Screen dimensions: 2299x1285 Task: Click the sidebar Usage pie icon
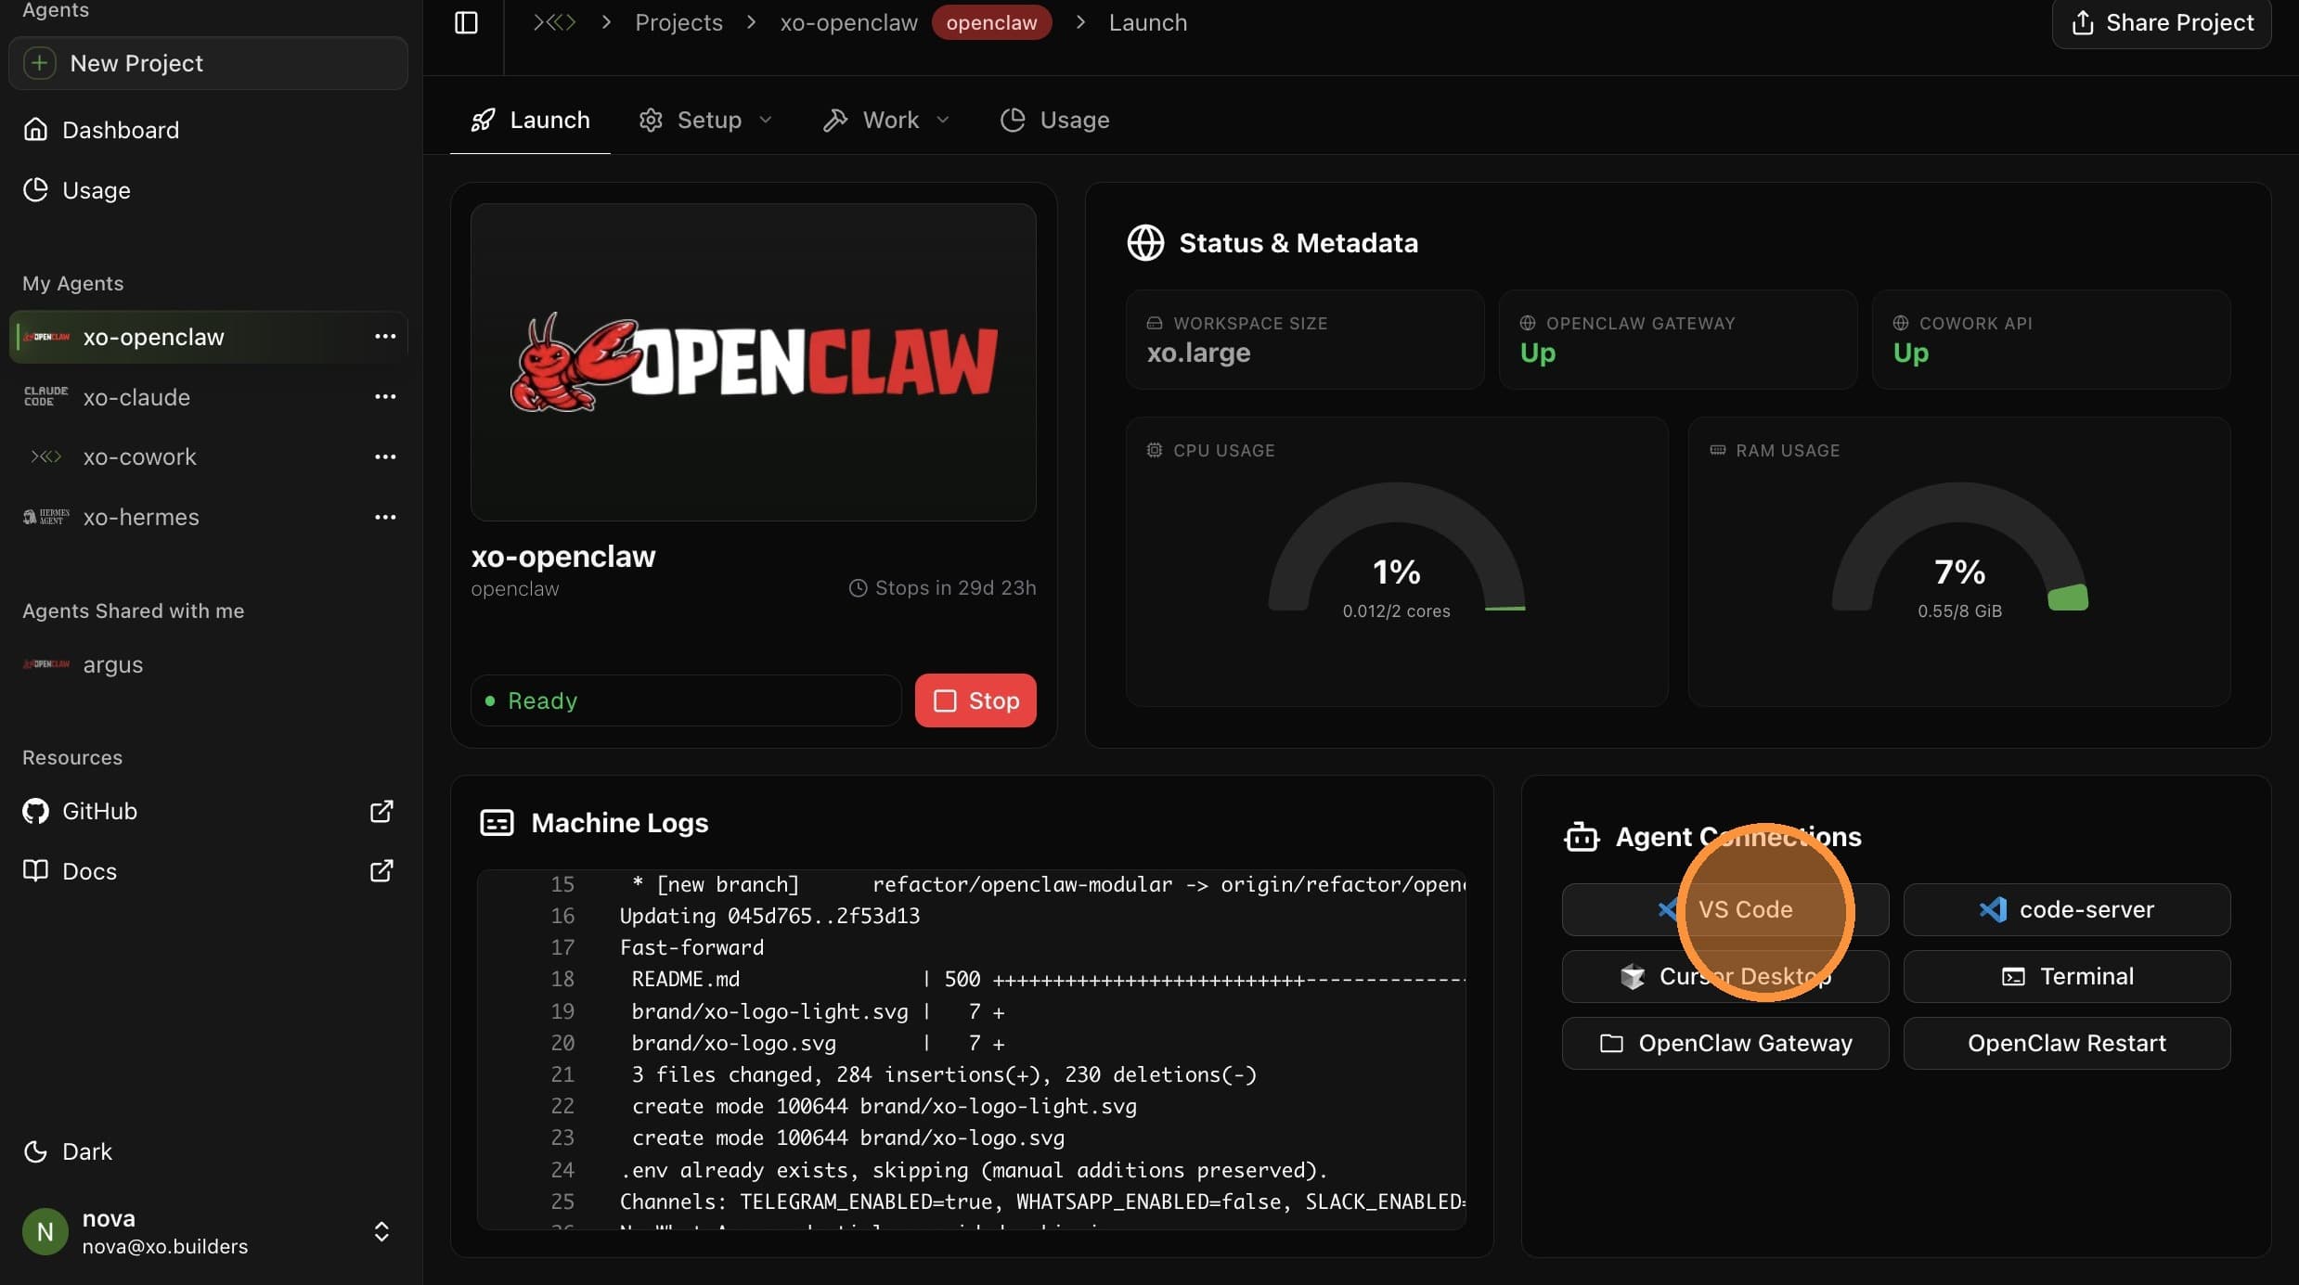(x=35, y=189)
